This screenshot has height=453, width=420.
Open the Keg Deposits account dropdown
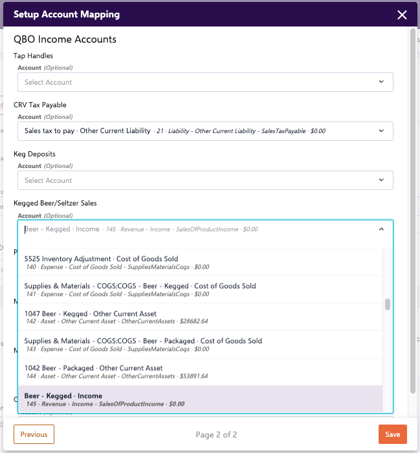[x=194, y=180]
